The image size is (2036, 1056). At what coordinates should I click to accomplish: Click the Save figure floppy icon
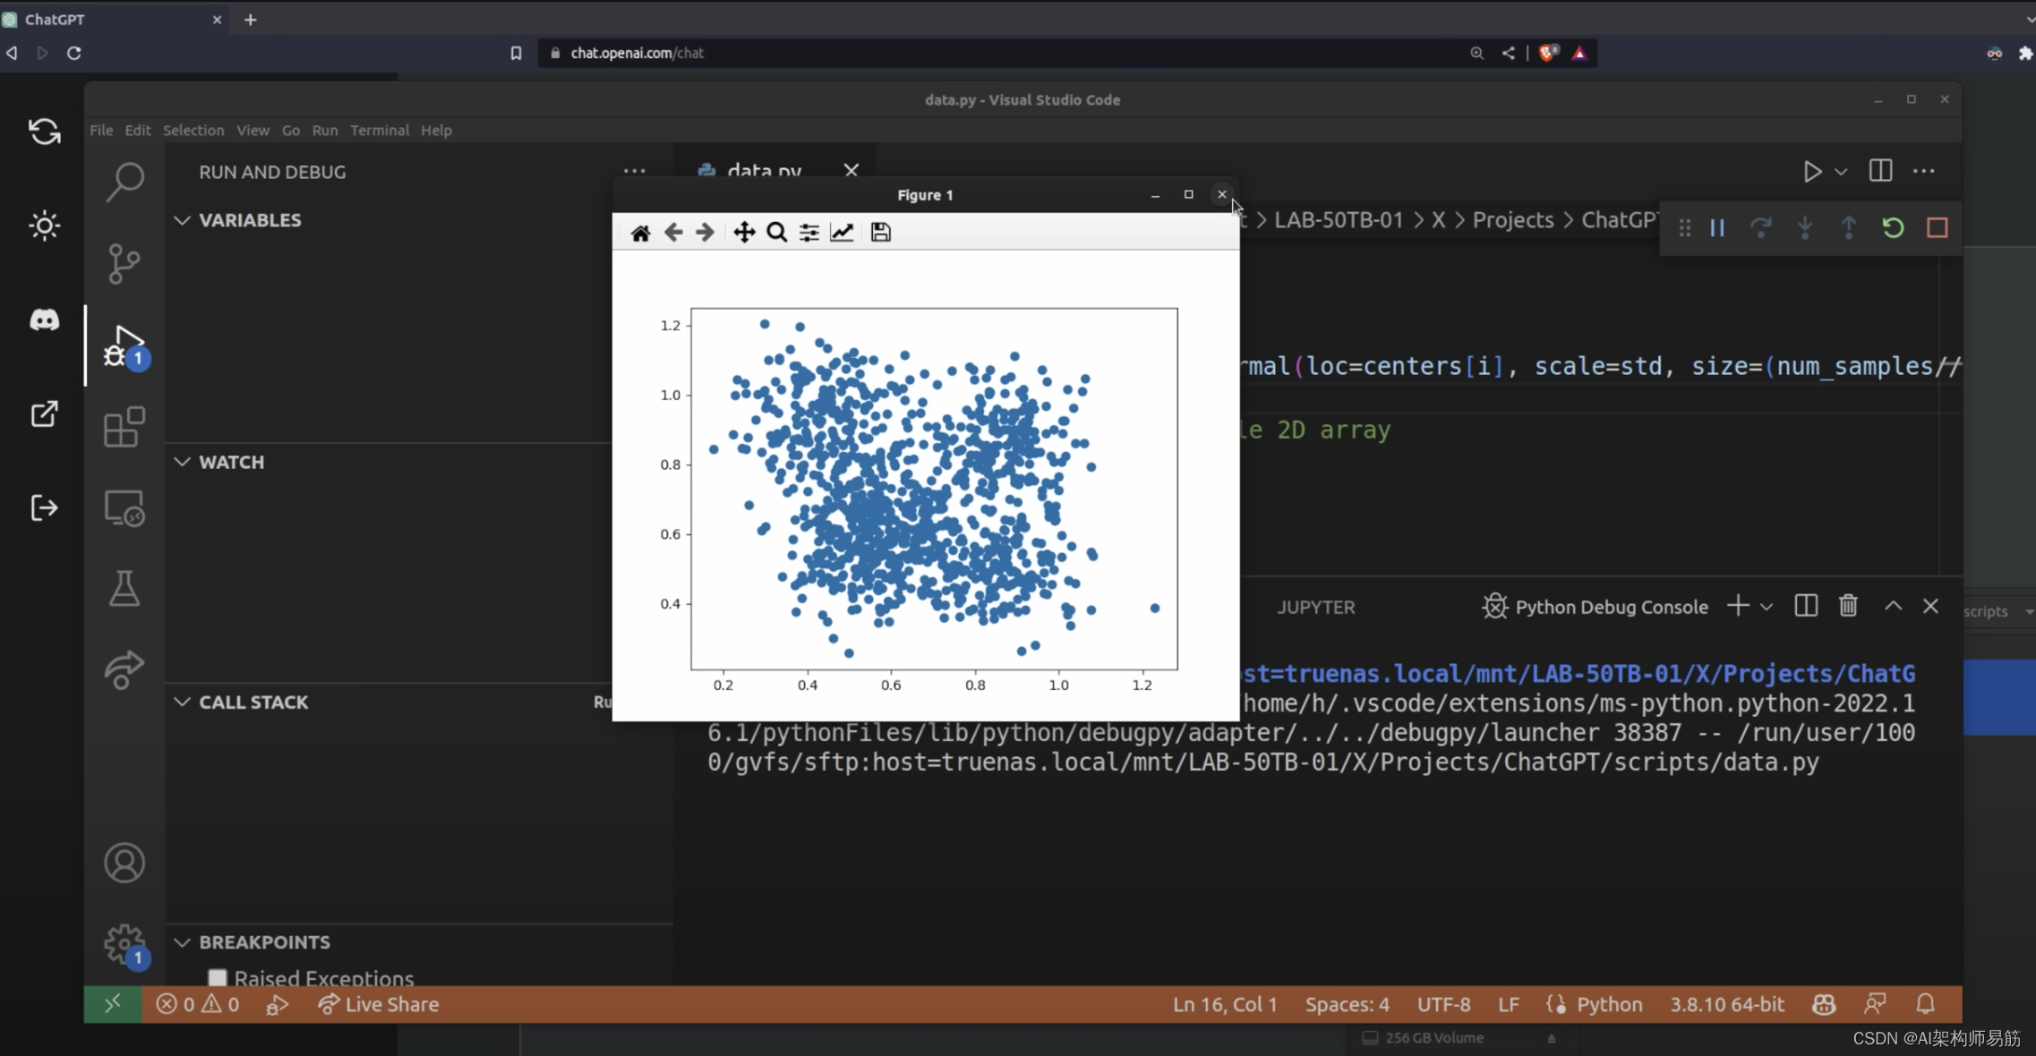[x=880, y=233]
